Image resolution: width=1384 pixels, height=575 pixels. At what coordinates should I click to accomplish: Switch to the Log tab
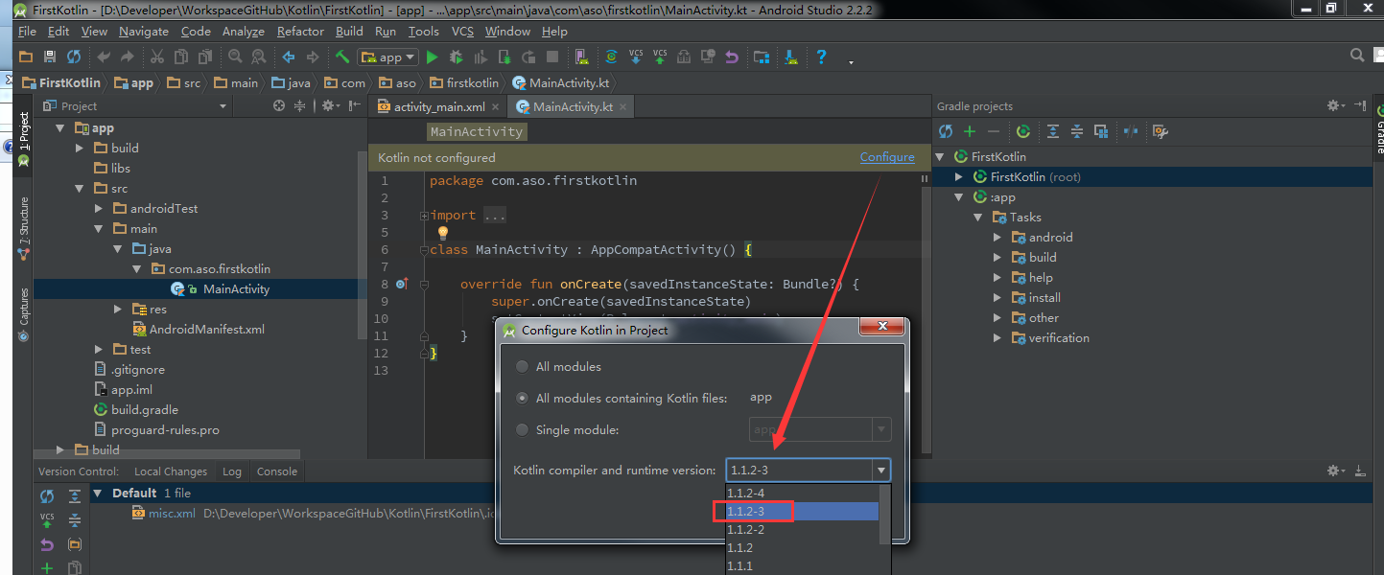coord(232,471)
